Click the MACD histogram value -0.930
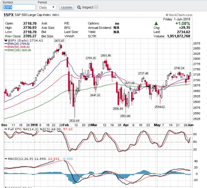 (x=68, y=159)
